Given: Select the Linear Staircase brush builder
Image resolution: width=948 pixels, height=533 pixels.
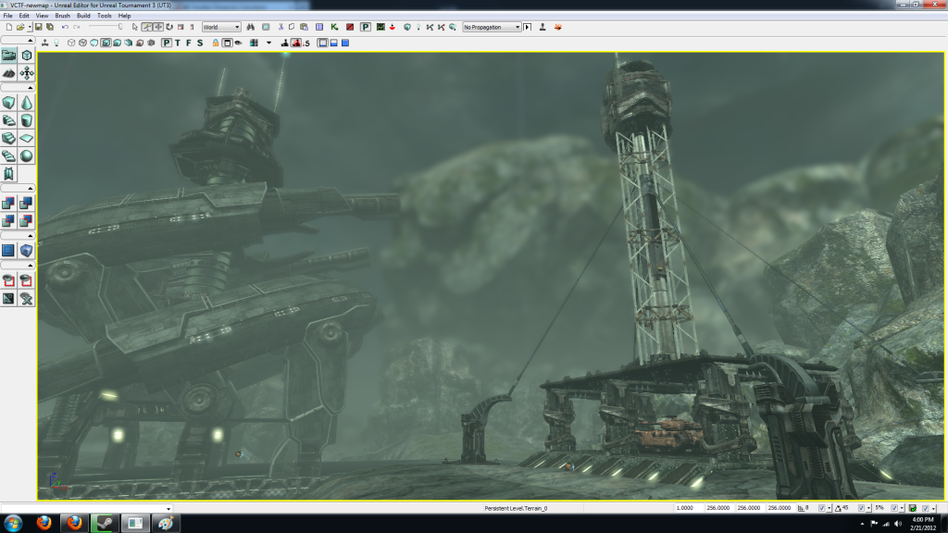Looking at the screenshot, I should coord(8,139).
